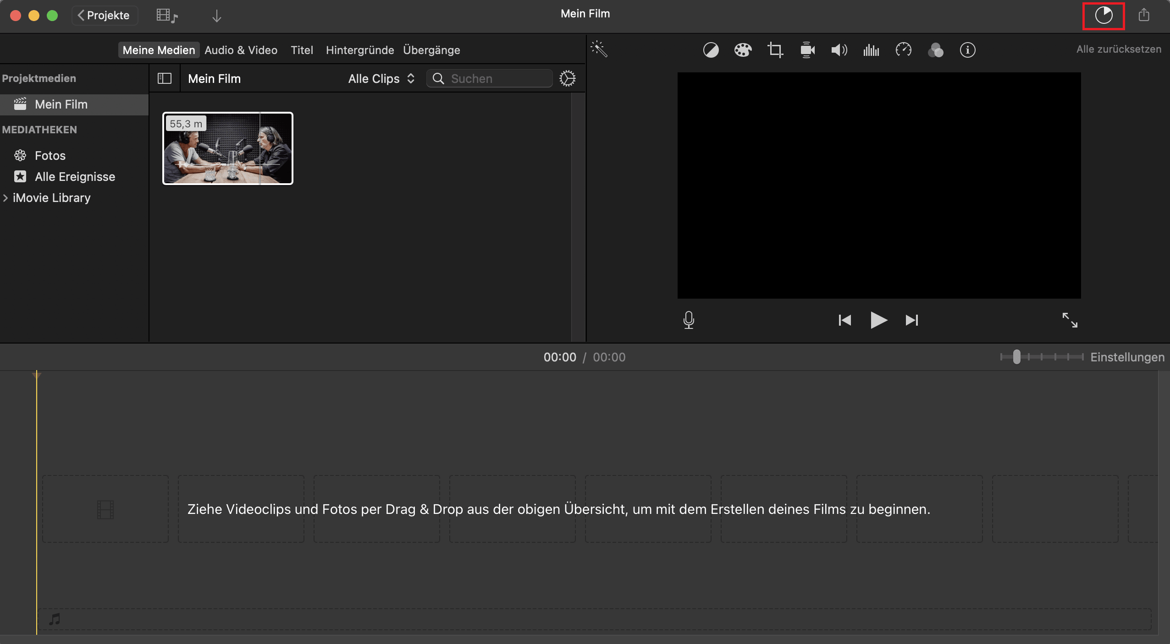Click the magic wand auto-enhance icon
1170x644 pixels.
click(599, 49)
